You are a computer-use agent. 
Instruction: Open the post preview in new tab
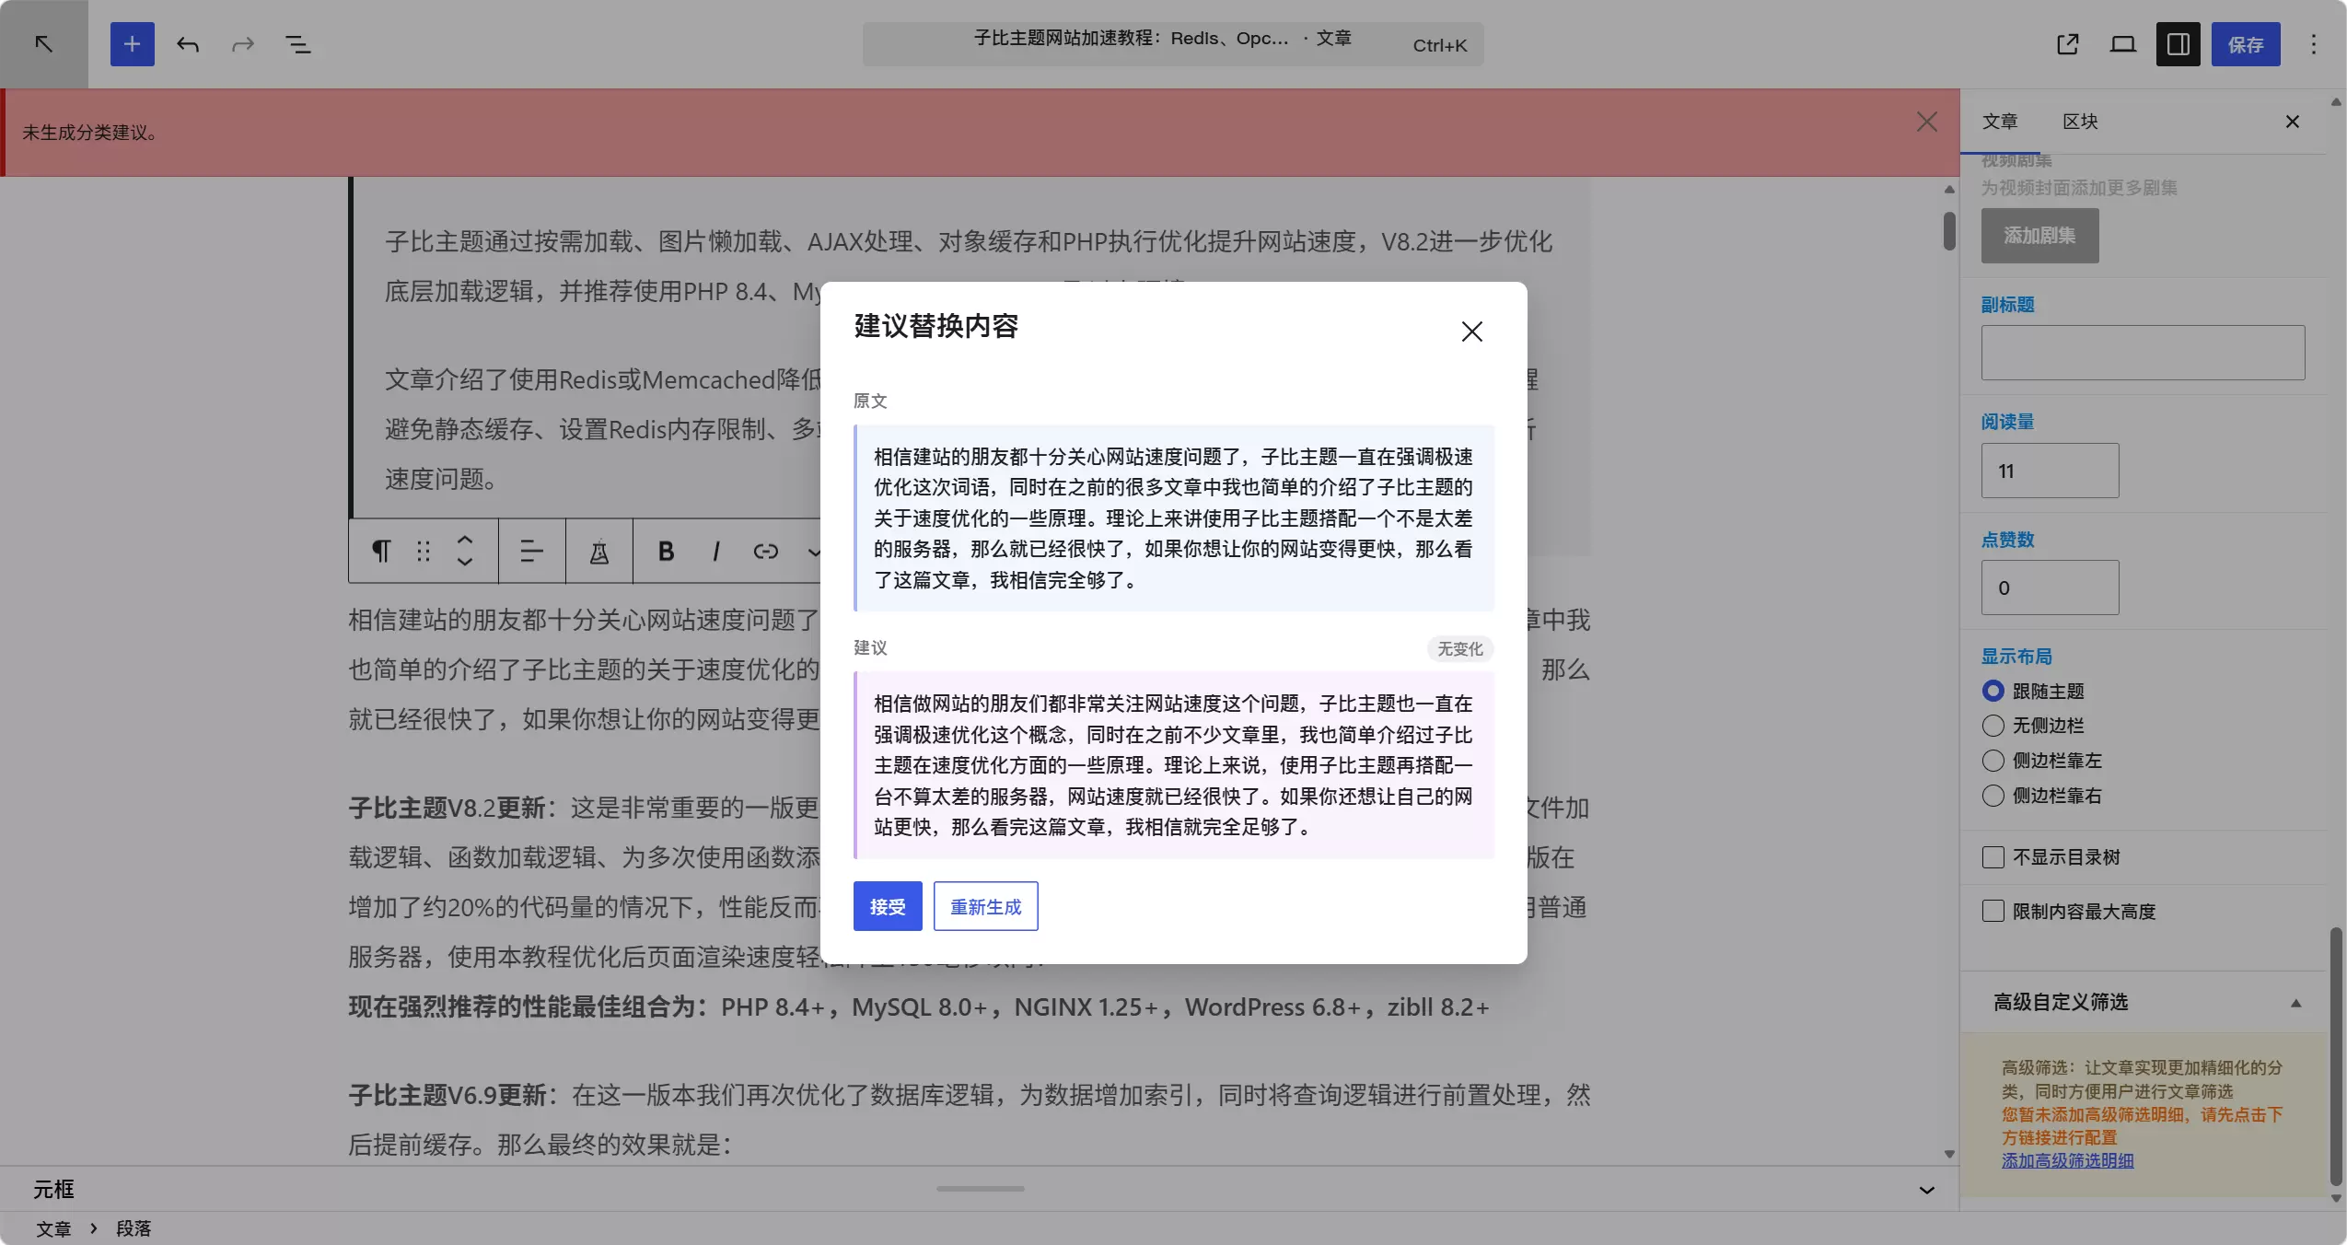point(2068,43)
